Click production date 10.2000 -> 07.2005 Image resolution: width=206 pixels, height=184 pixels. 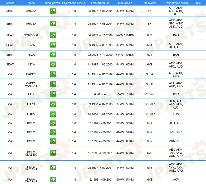pos(100,114)
